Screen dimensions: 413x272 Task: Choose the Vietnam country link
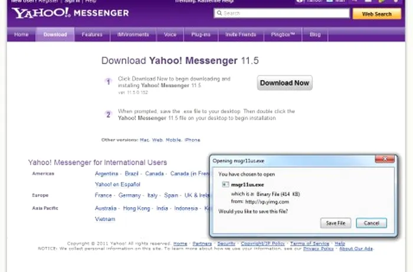point(105,219)
